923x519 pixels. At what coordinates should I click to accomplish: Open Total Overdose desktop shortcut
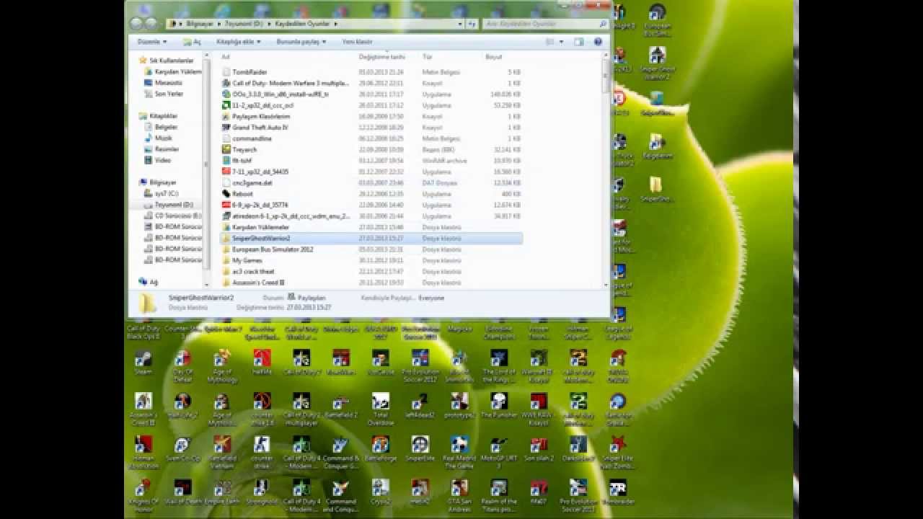coord(380,409)
